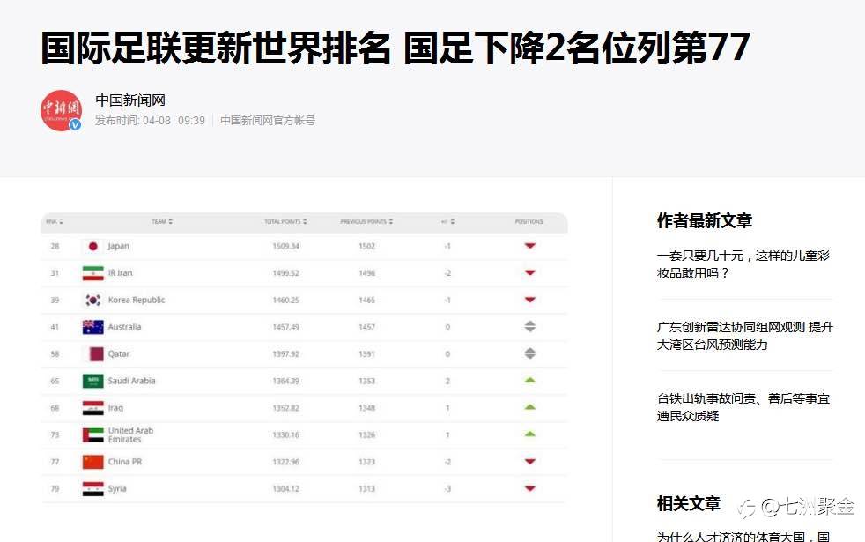Click the 作者最新文章 section heading

[705, 221]
